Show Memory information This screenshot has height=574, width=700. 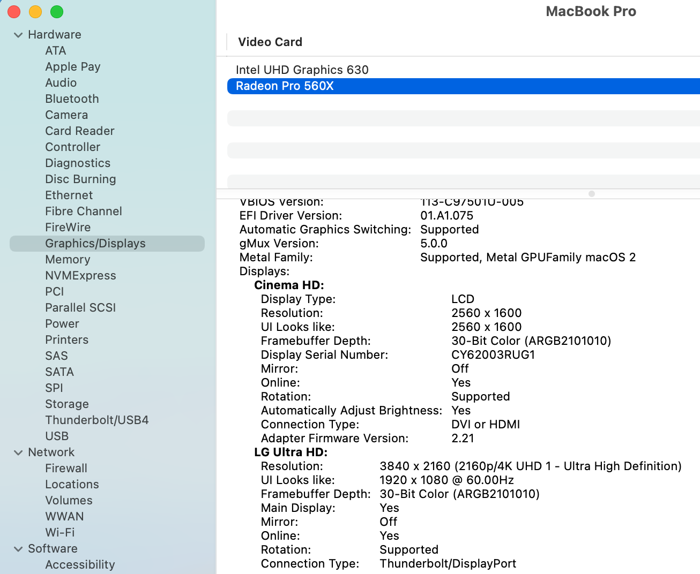pos(68,260)
